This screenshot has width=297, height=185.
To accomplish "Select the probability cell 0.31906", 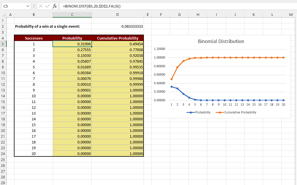I will [x=72, y=44].
